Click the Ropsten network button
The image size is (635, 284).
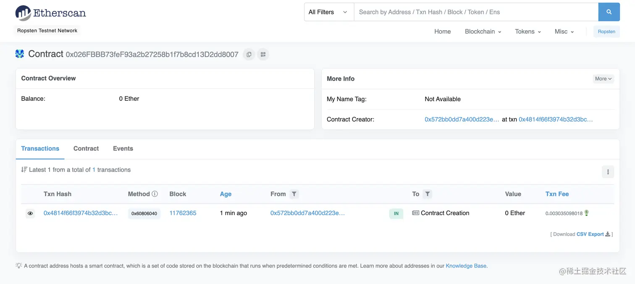click(606, 32)
